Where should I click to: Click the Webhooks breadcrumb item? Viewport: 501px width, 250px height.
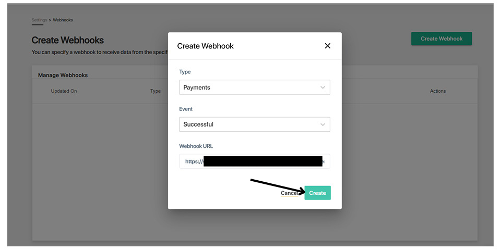[63, 20]
